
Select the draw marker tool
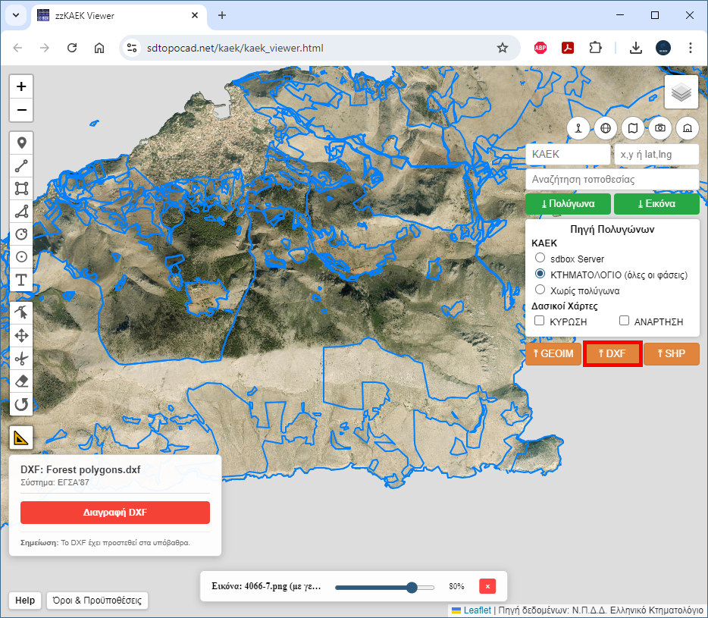pos(21,143)
